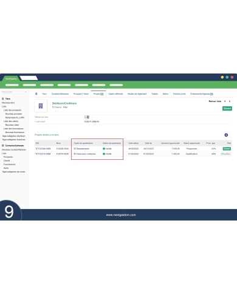Open the Modes de règlement tab
This screenshot has width=237, height=294.
coord(137,94)
